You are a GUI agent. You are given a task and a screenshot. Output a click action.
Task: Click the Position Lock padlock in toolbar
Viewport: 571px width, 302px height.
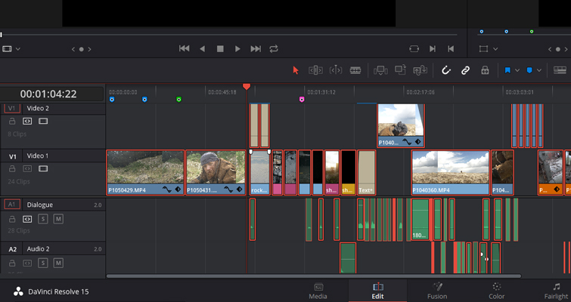pos(485,70)
